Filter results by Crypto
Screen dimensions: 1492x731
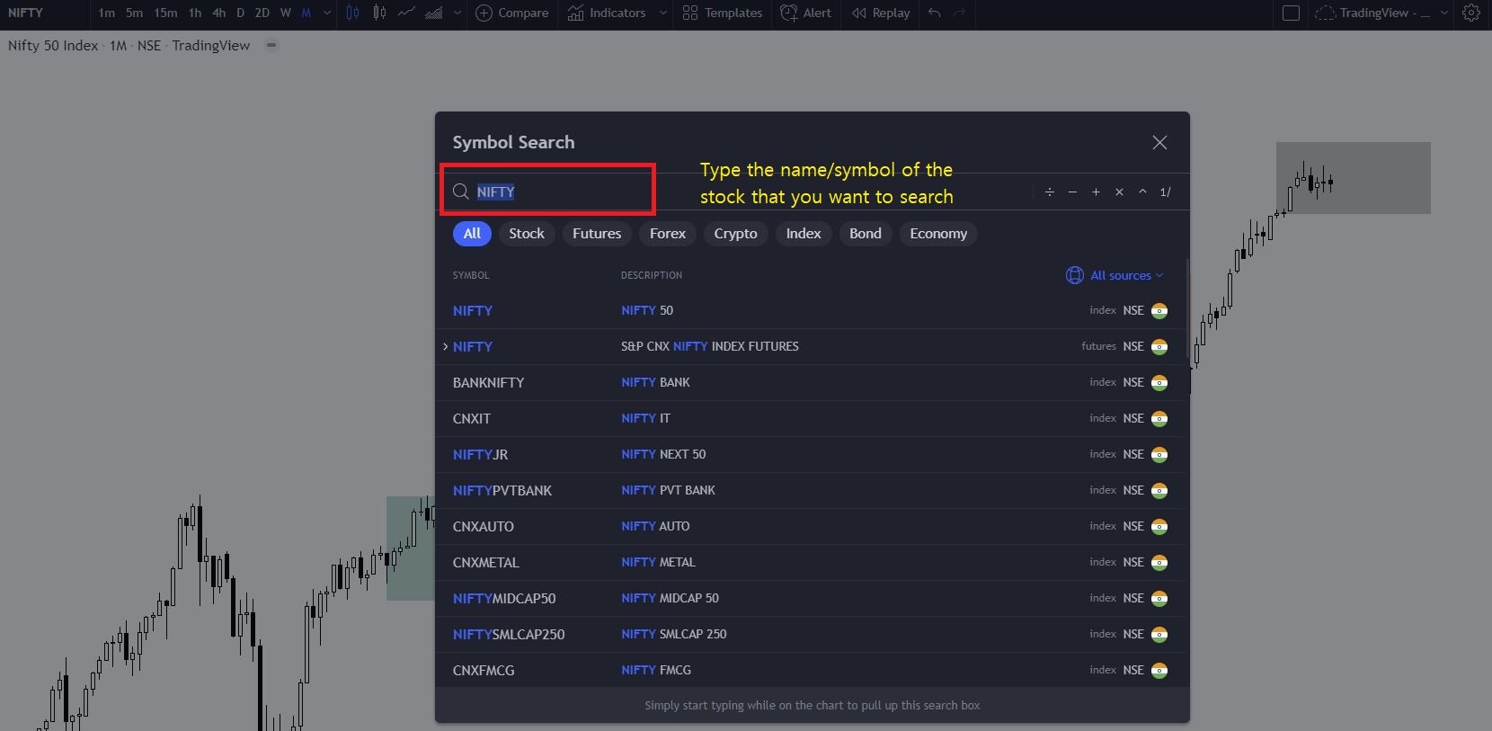coord(735,234)
